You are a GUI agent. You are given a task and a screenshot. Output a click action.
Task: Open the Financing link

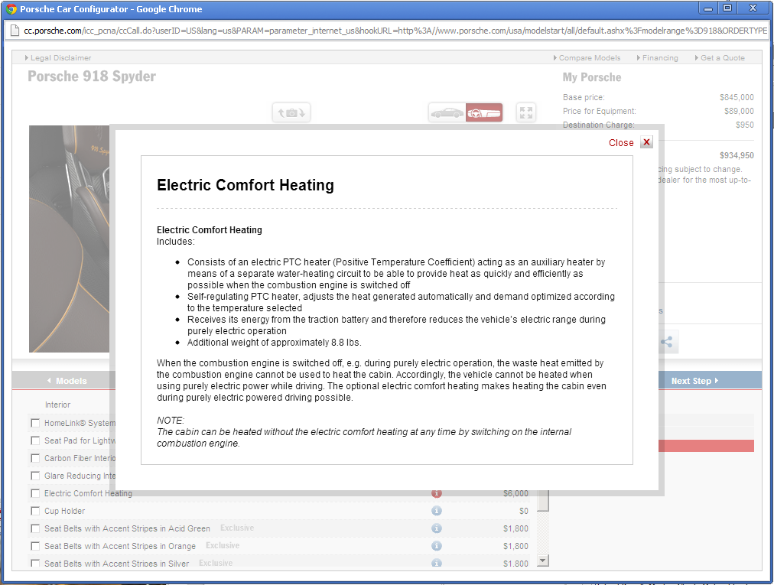[x=658, y=58]
